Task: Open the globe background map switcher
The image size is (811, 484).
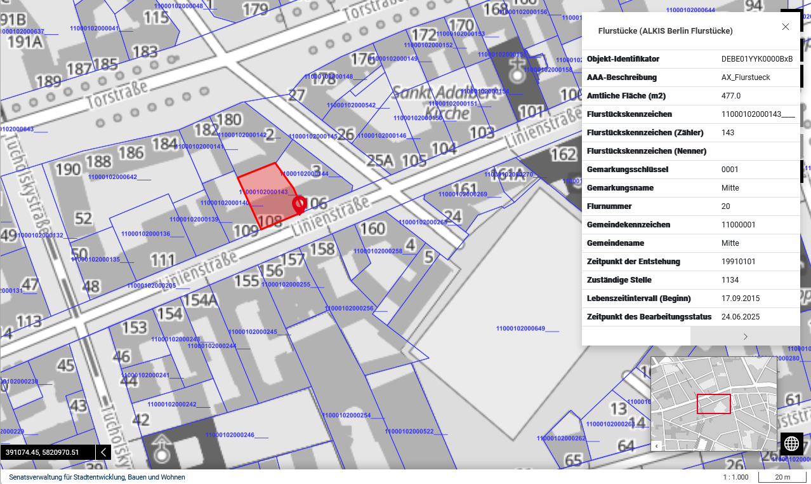Action: tap(791, 443)
